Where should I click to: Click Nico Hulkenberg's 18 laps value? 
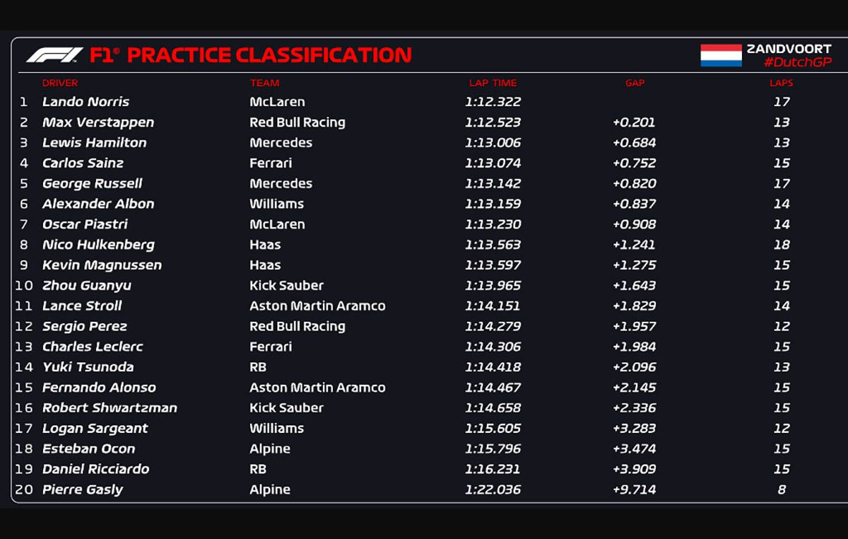tap(782, 245)
